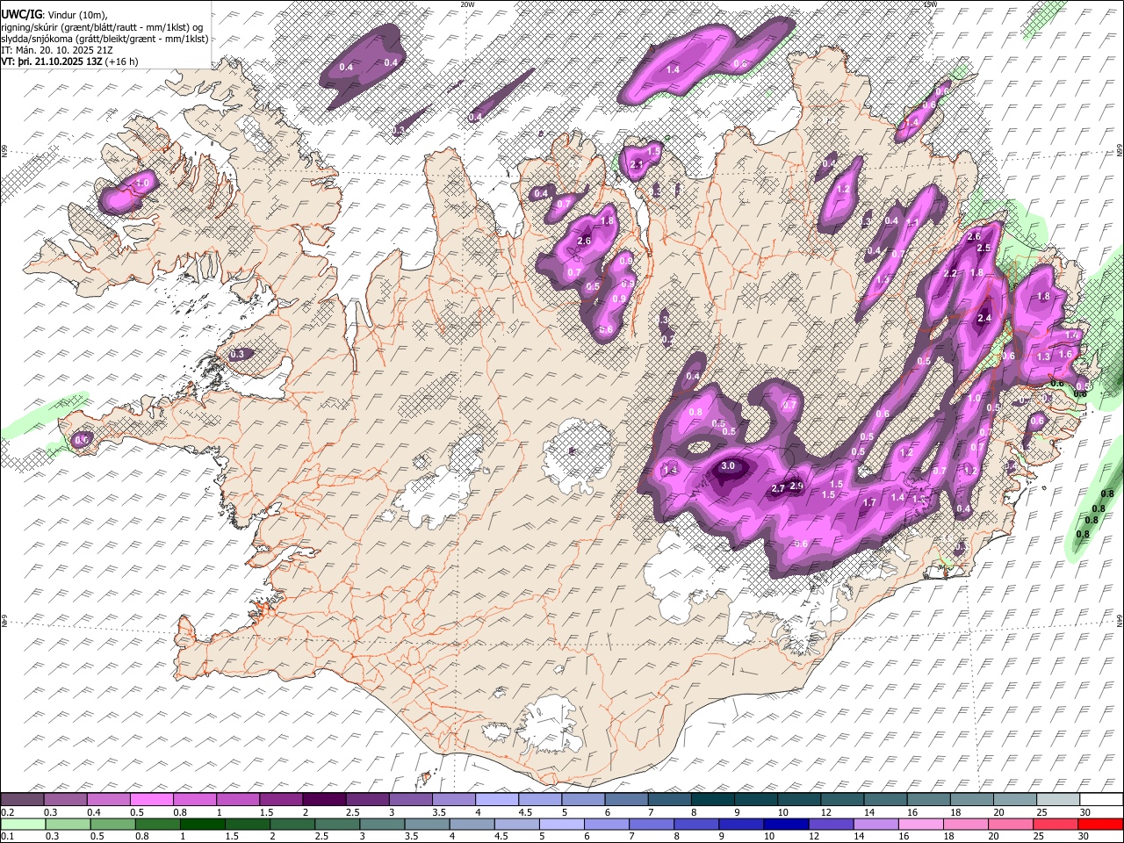Click the 20W longitude label at top
The width and height of the screenshot is (1124, 843).
click(467, 4)
